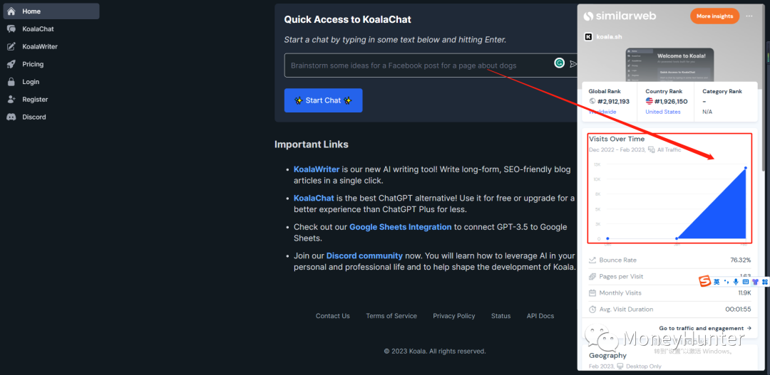Image resolution: width=770 pixels, height=375 pixels.
Task: Click the Discord icon in sidebar
Action: tap(11, 117)
